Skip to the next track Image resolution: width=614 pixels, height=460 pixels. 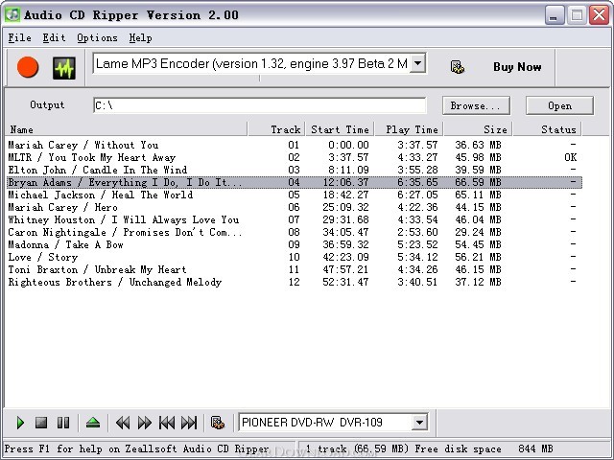(x=189, y=423)
